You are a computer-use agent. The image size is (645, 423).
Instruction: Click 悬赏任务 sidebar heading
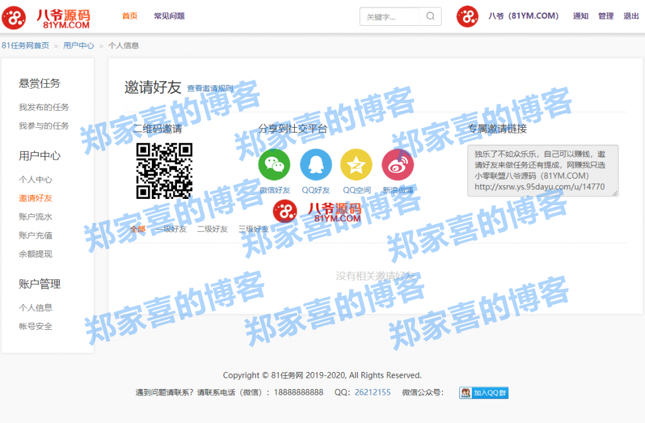(40, 84)
